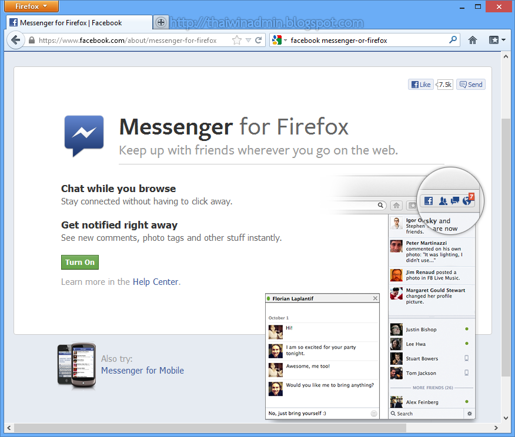Image resolution: width=515 pixels, height=437 pixels.
Task: Click messages icon in magnified toolbar
Action: pyautogui.click(x=455, y=201)
